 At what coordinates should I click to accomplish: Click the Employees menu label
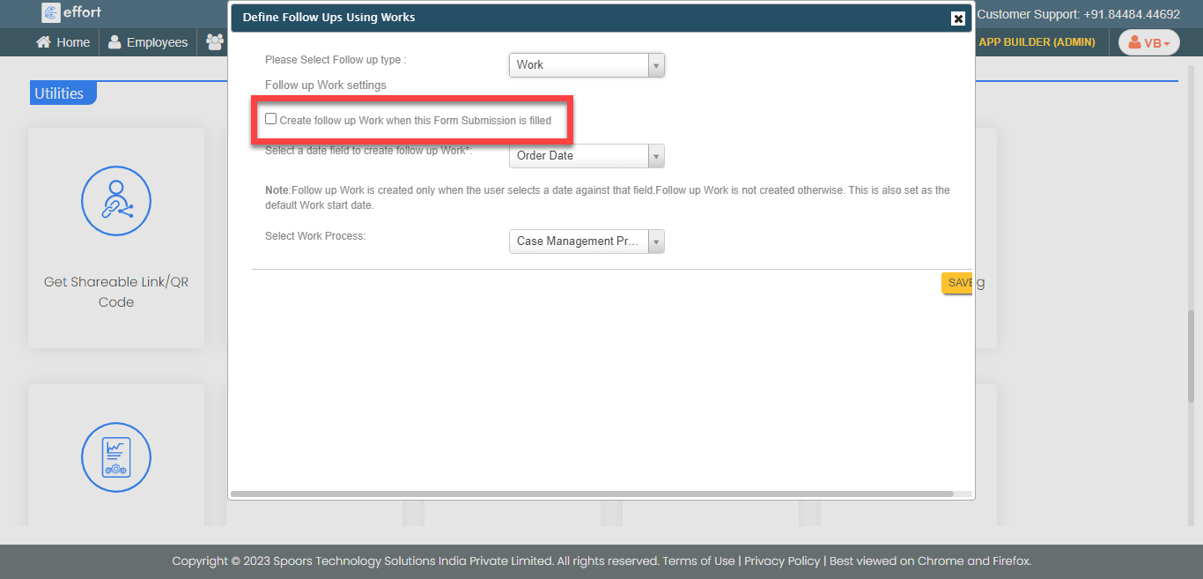(x=157, y=42)
